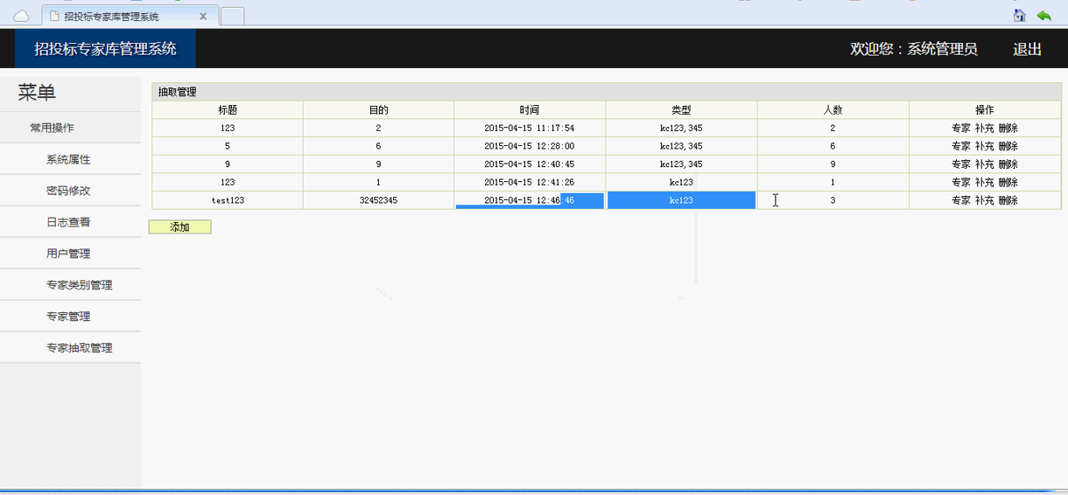Click the 添加 button
The image size is (1068, 495).
coord(179,227)
